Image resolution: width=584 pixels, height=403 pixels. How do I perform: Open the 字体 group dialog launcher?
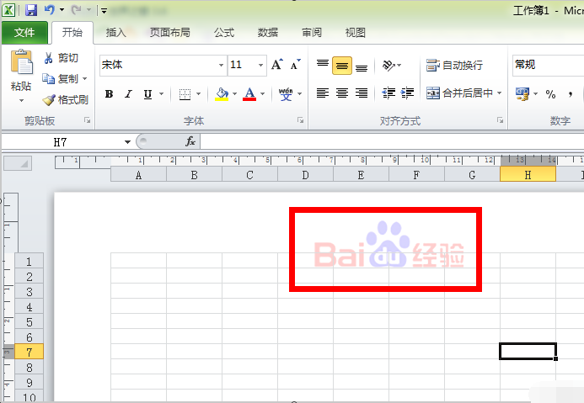pyautogui.click(x=300, y=120)
